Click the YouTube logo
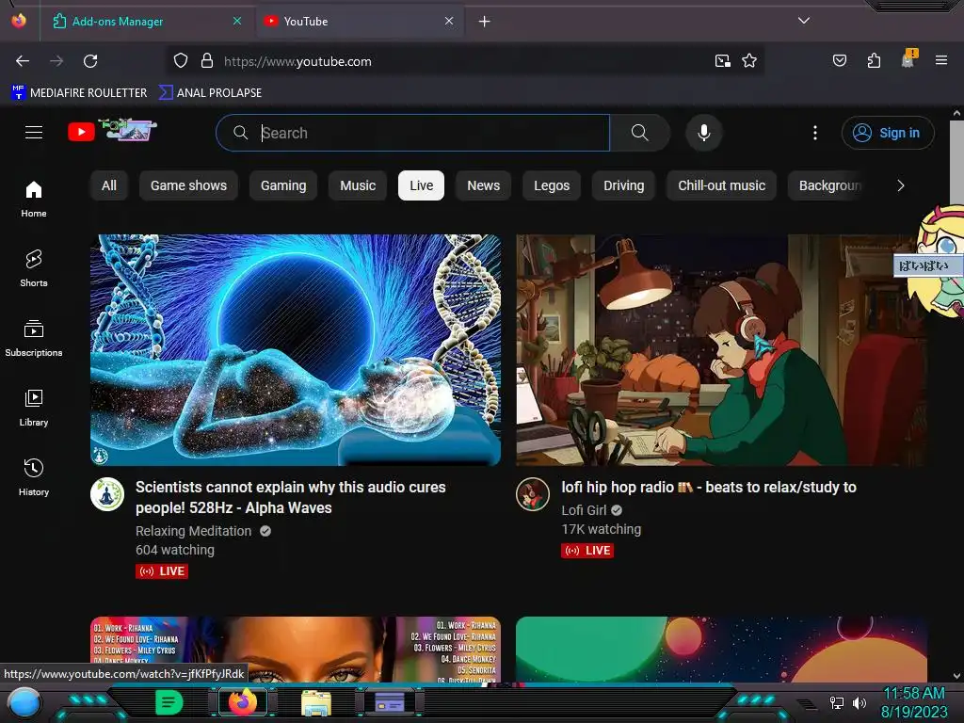Viewport: 964px width, 723px height. click(x=112, y=130)
